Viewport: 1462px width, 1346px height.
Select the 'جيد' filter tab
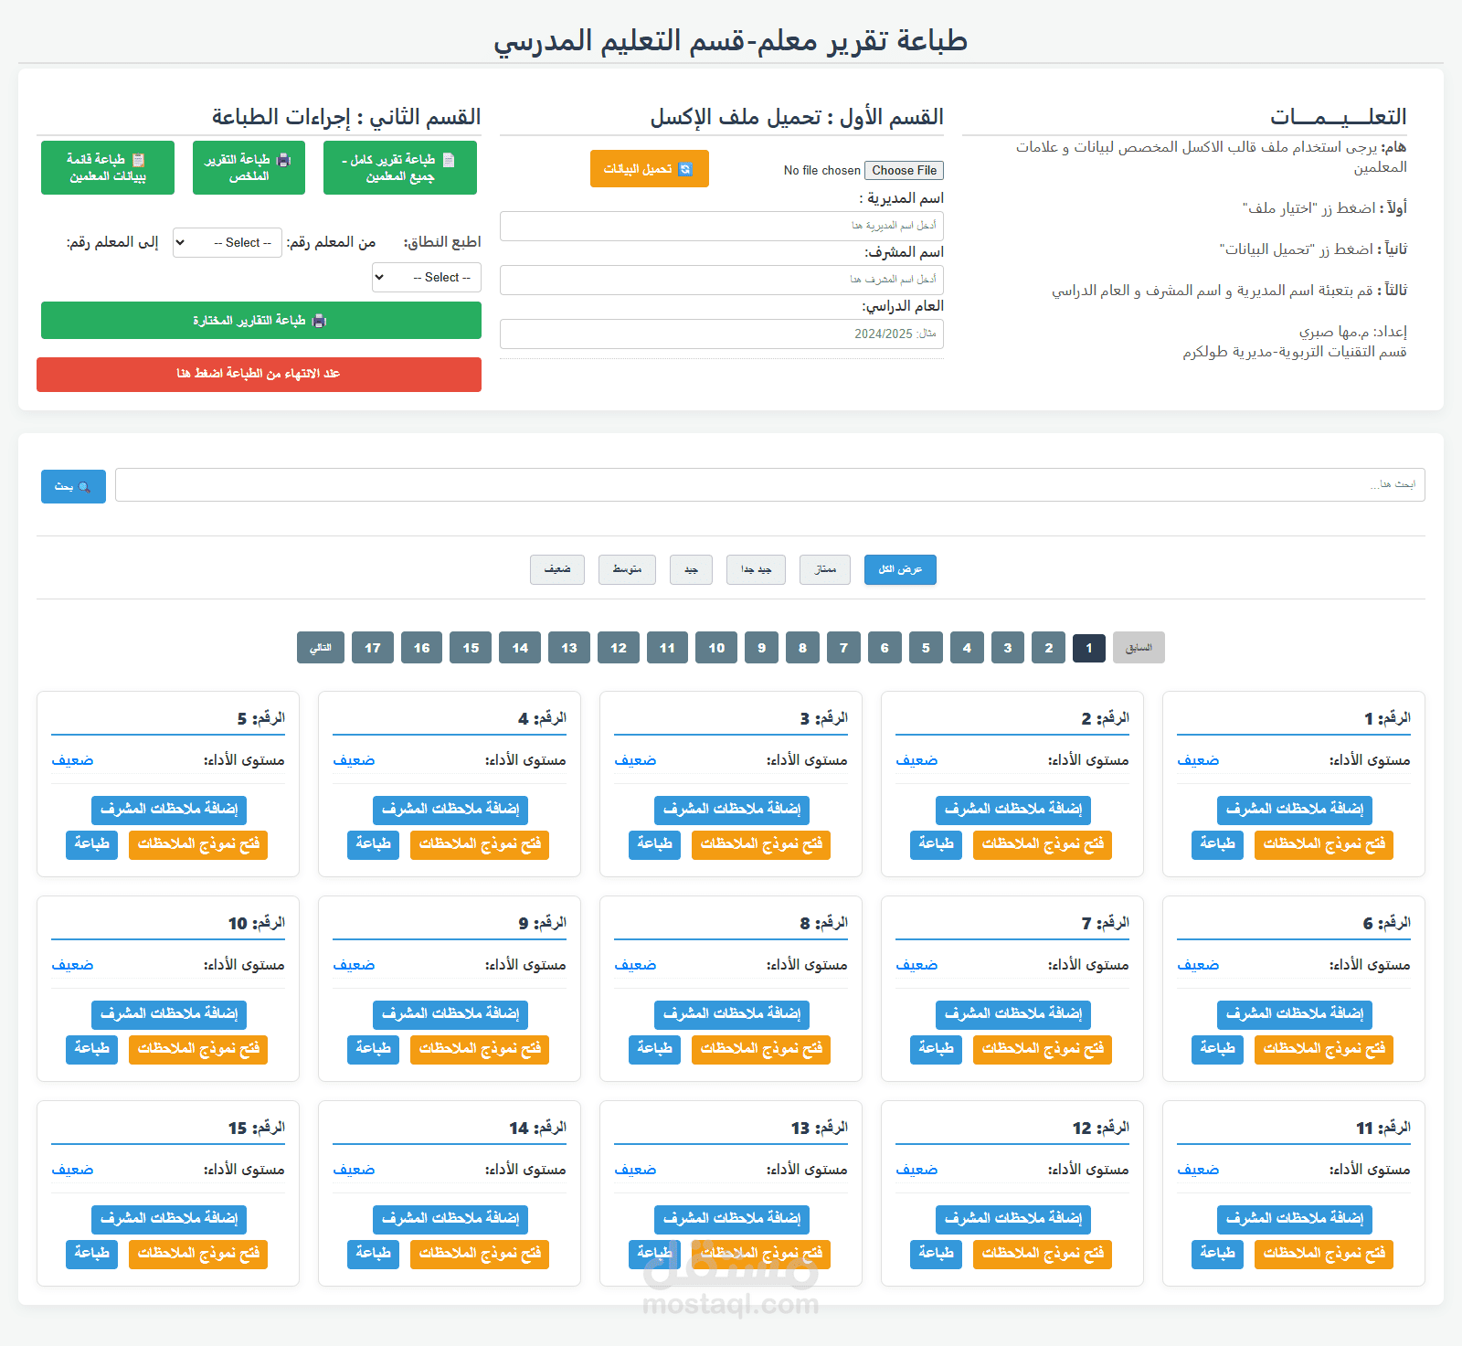(x=691, y=569)
